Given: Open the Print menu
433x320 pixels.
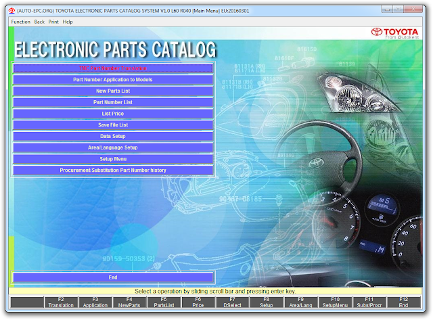Looking at the screenshot, I should pyautogui.click(x=53, y=22).
